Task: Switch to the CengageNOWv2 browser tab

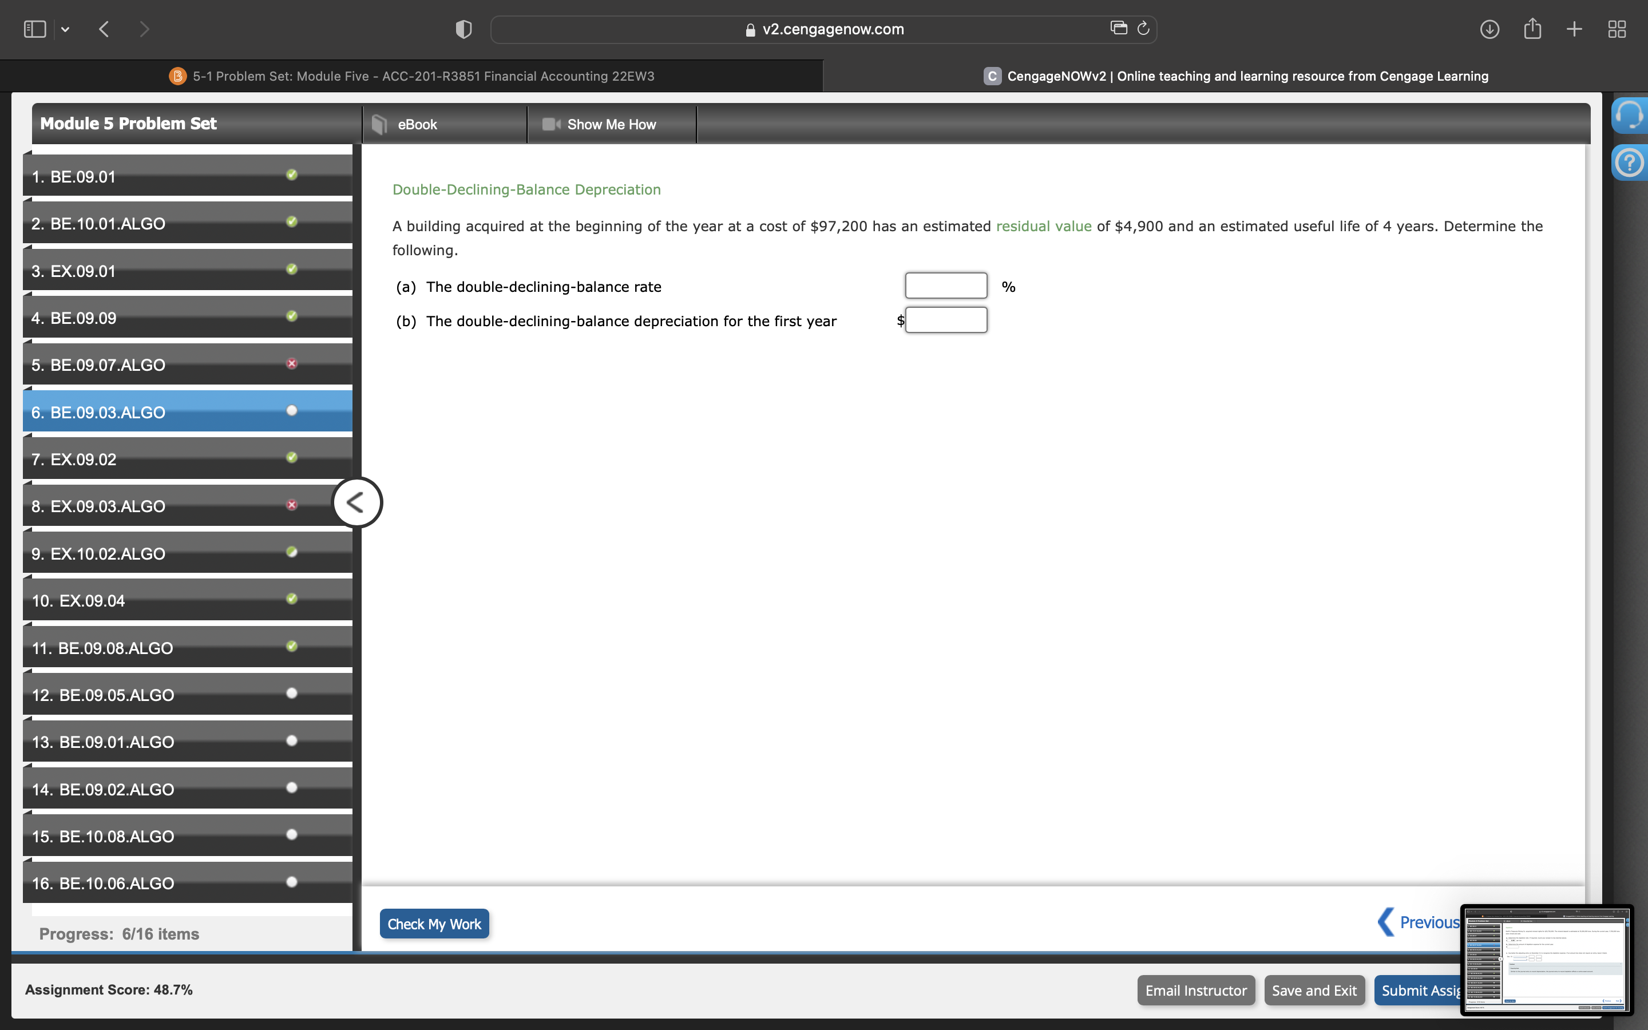Action: pos(1233,76)
